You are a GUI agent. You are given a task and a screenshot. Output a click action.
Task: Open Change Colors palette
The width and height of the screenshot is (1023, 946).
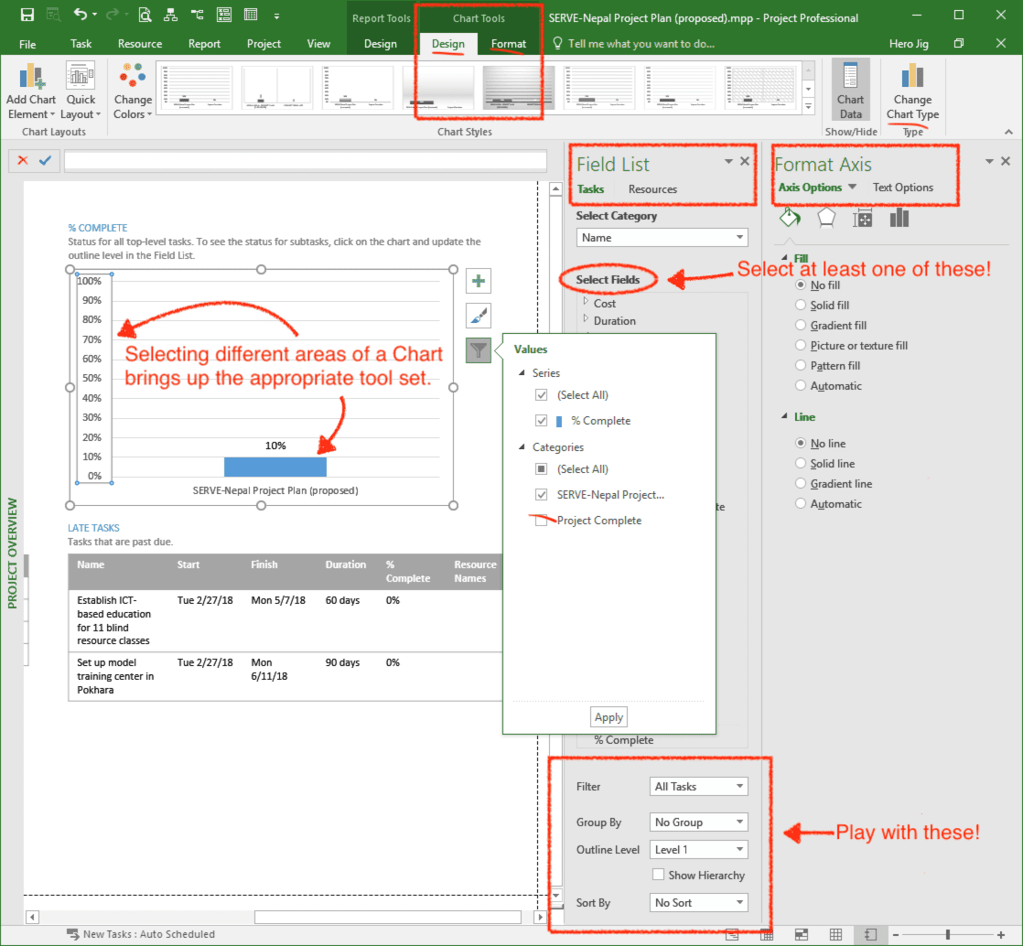133,91
